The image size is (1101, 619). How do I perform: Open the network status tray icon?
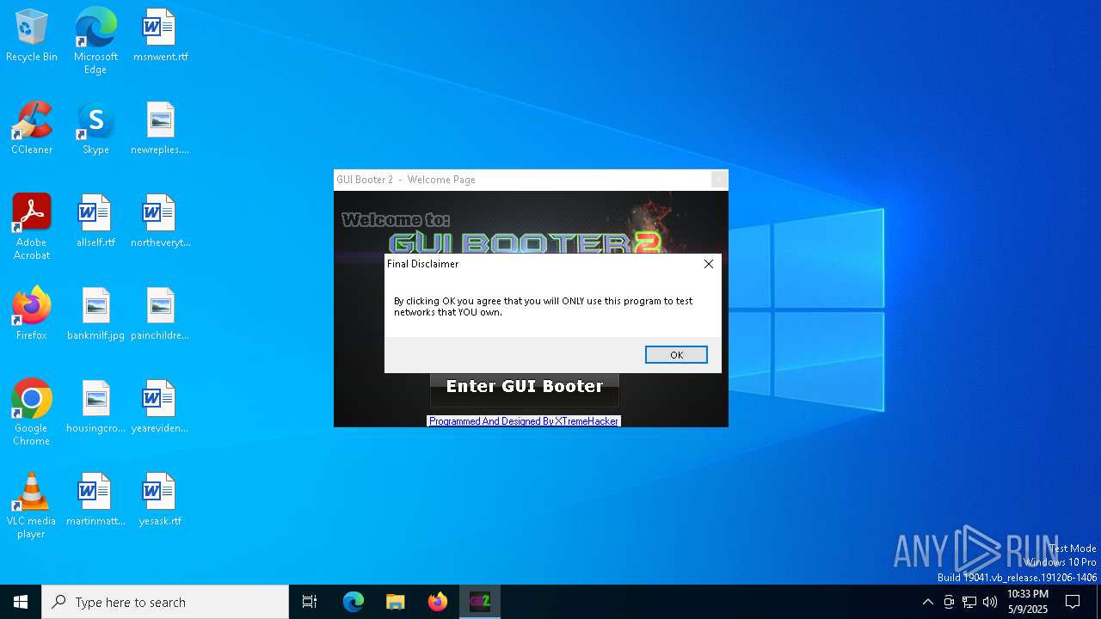[x=969, y=602]
